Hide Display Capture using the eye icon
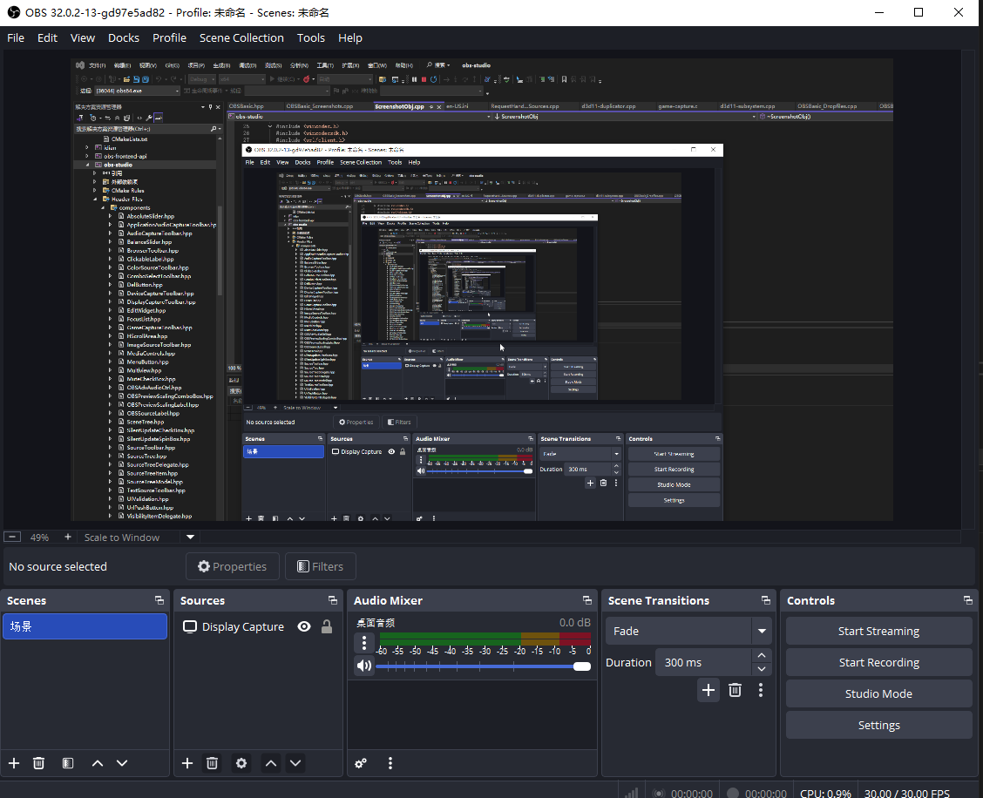The image size is (983, 798). 304,626
